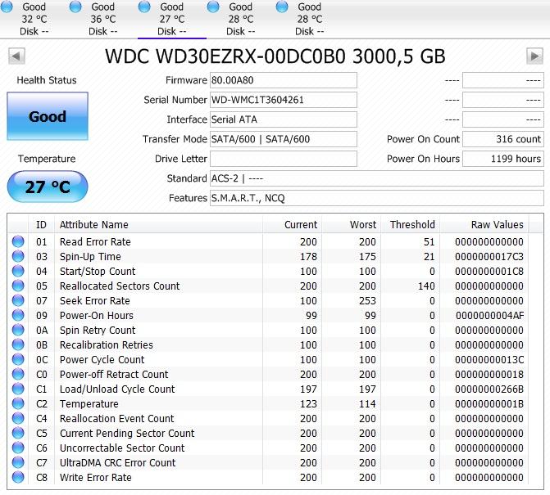Click the next disk arrow button
The height and width of the screenshot is (495, 550).
(x=534, y=56)
